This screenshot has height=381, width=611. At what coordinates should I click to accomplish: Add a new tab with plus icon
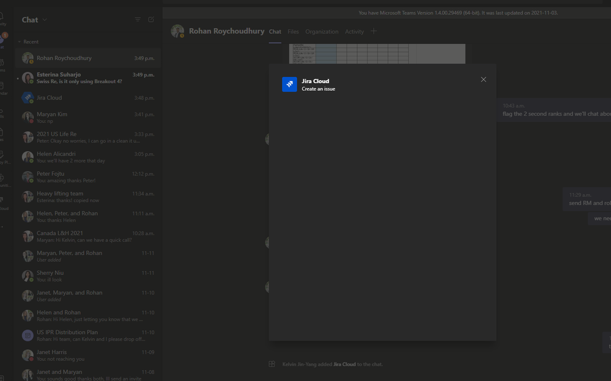(x=374, y=31)
